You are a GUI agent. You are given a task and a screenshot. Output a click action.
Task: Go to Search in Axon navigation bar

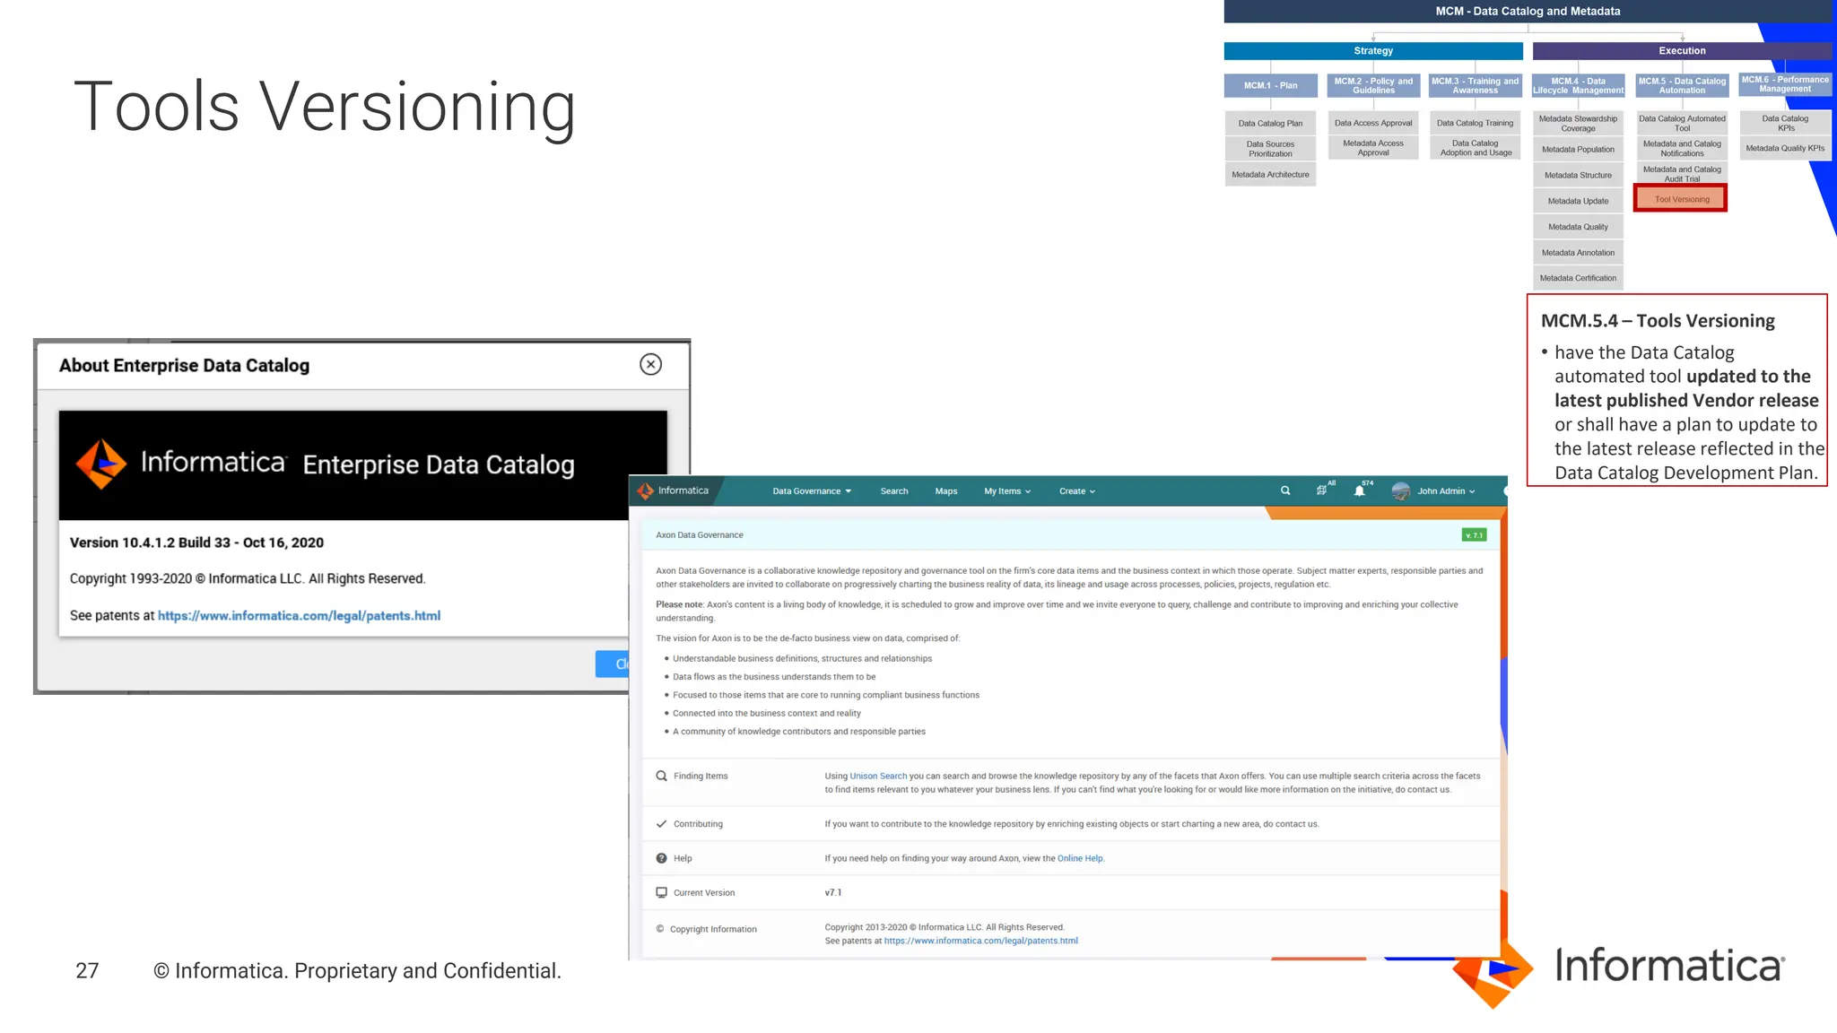(x=894, y=491)
